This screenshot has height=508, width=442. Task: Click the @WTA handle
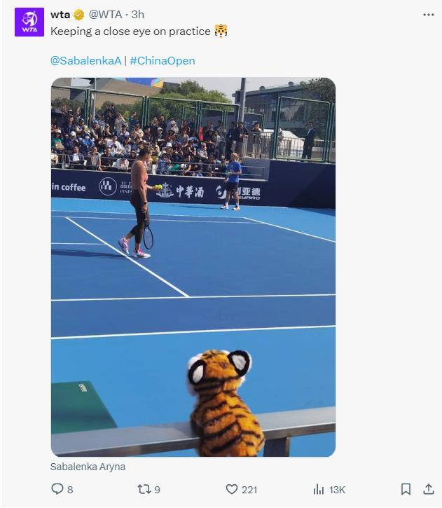point(106,15)
